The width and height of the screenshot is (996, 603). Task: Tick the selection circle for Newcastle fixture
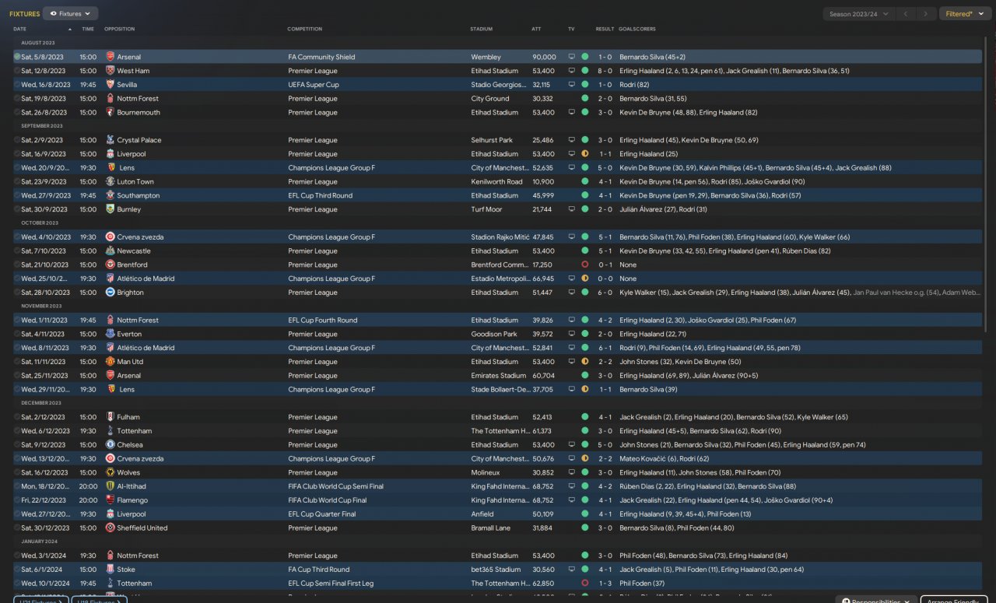pyautogui.click(x=17, y=251)
